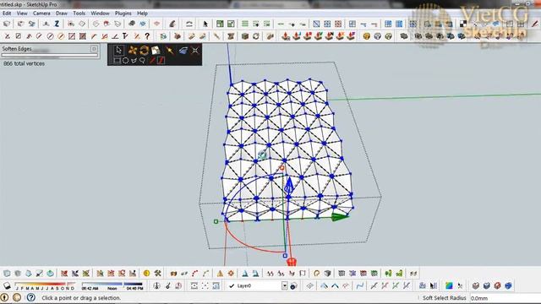Open the Help menu
Viewport: 541px width, 304px height.
pyautogui.click(x=142, y=14)
